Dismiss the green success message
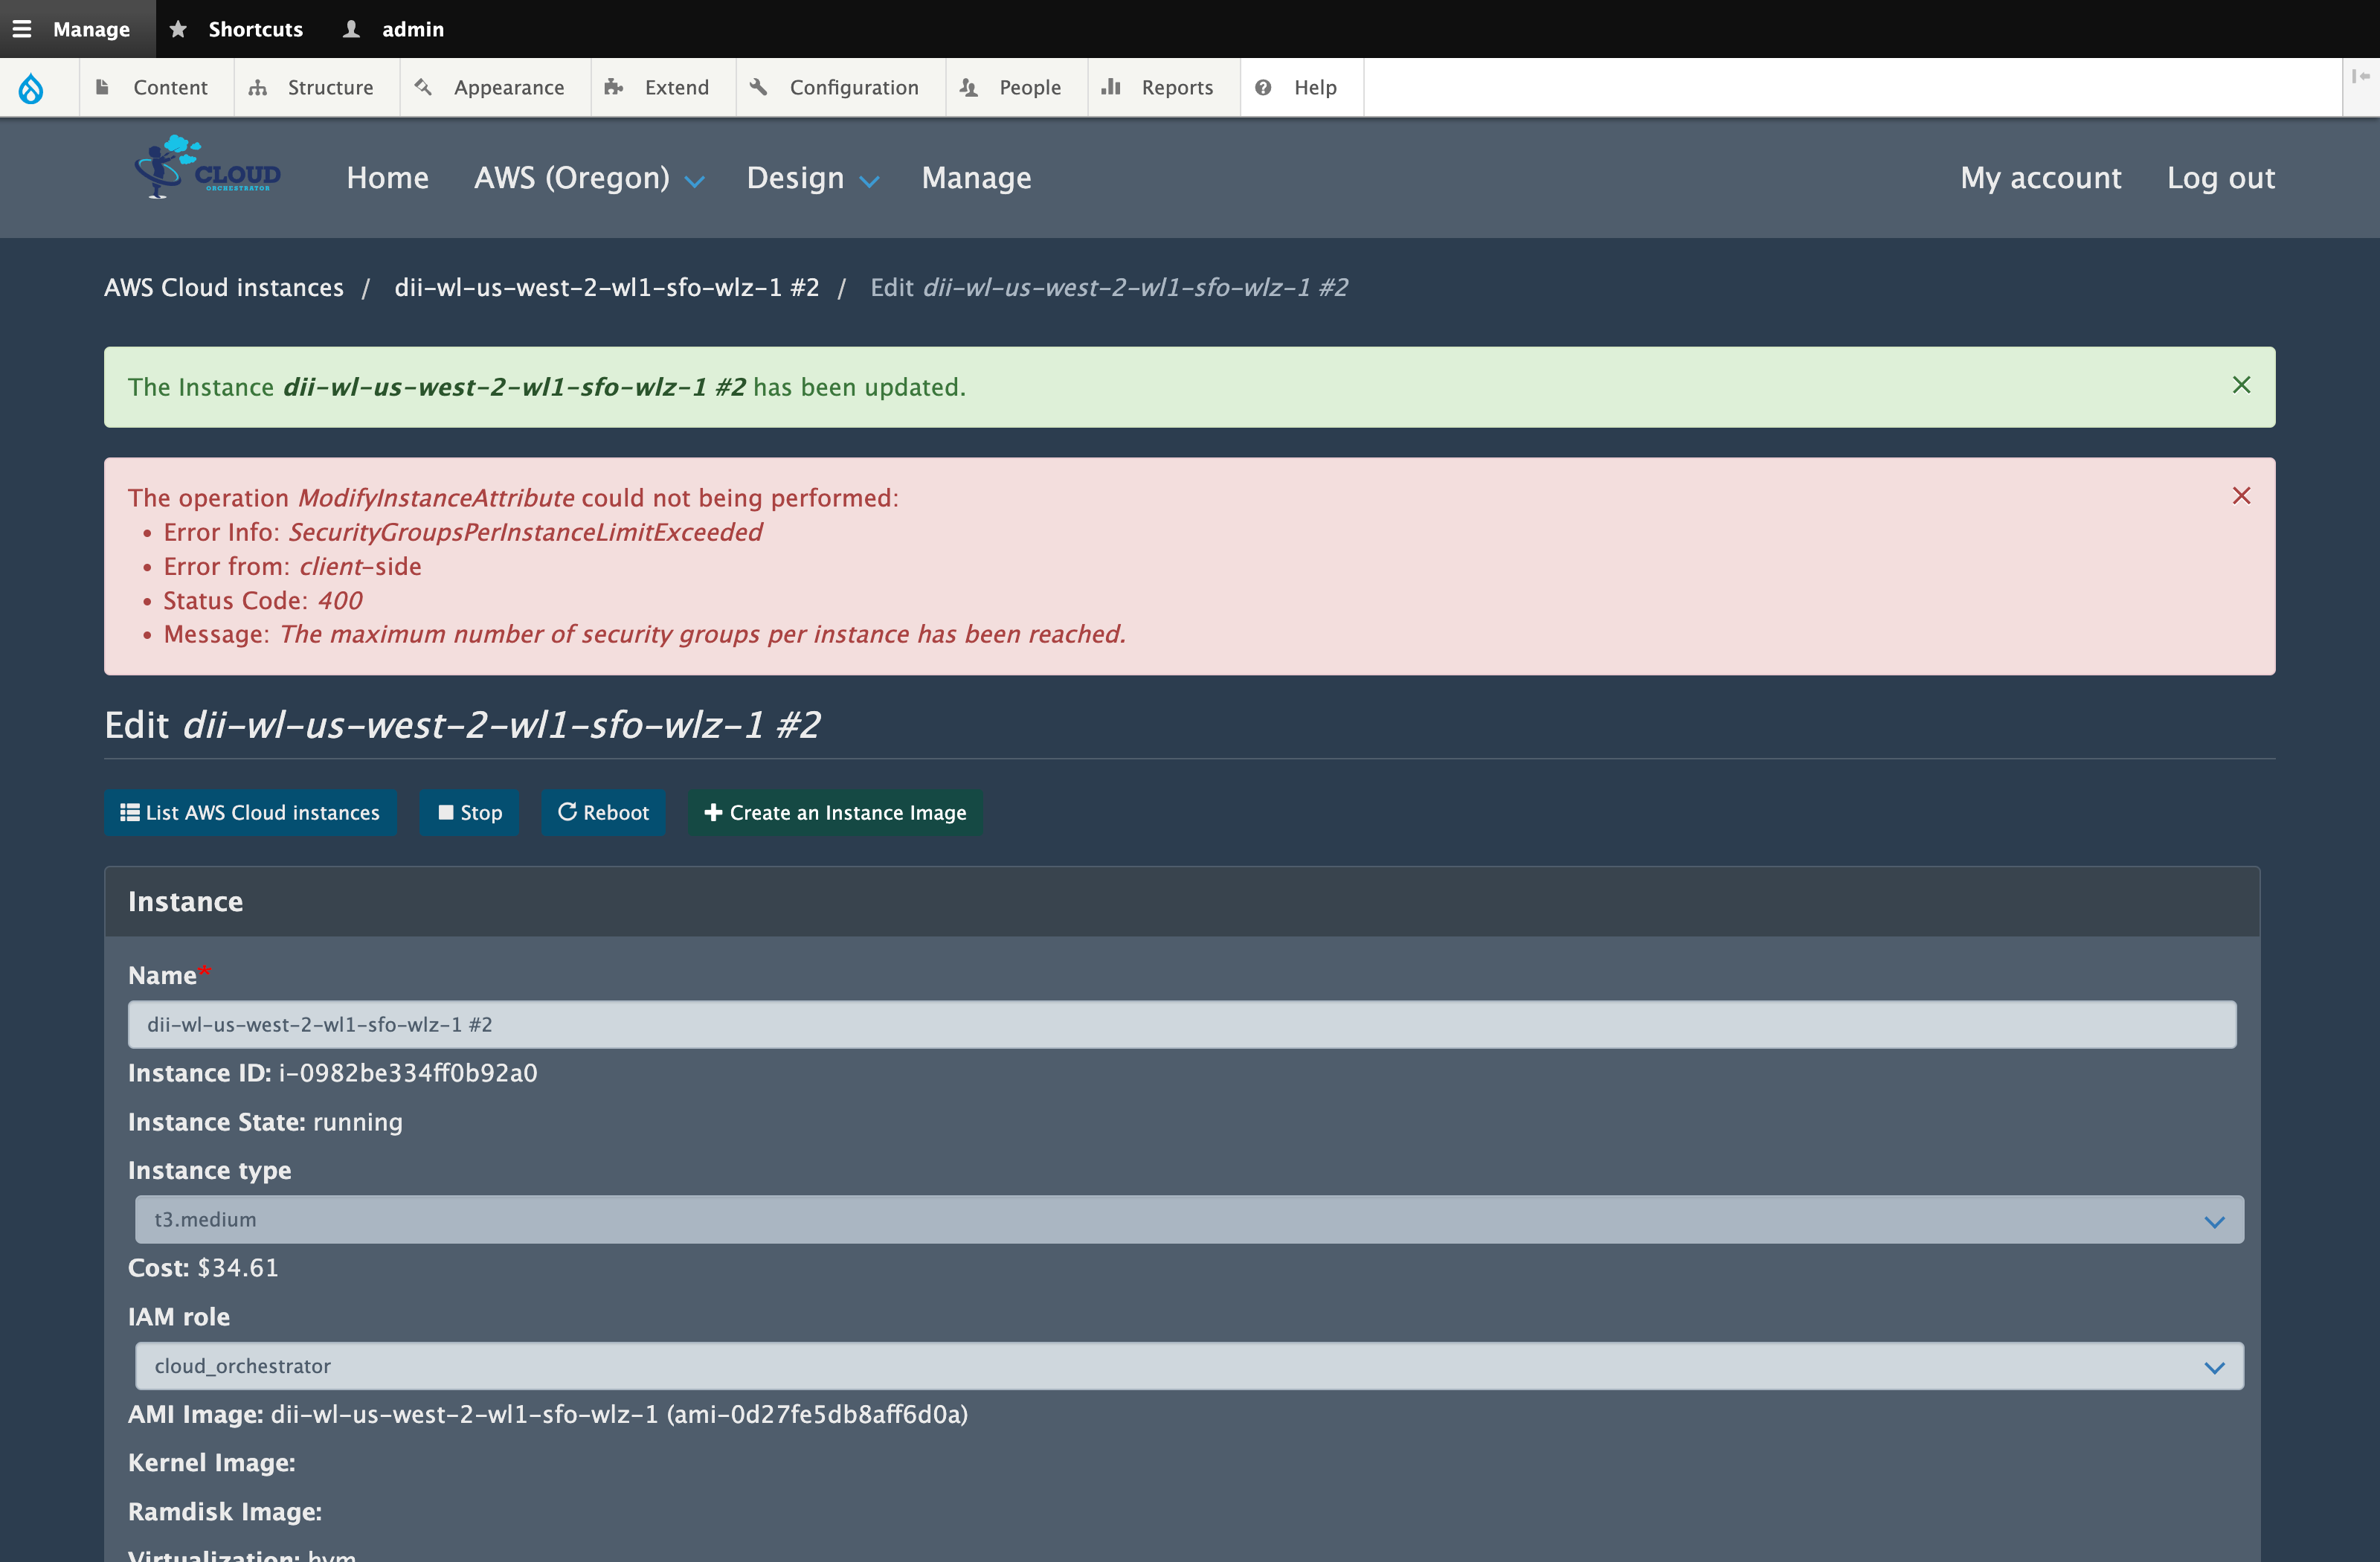The width and height of the screenshot is (2380, 1562). click(x=2241, y=385)
